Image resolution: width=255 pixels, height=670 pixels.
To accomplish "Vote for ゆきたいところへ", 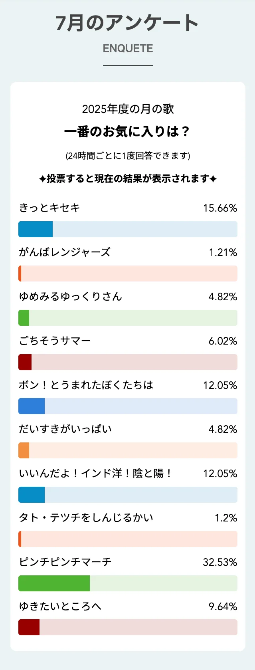I will 60,606.
